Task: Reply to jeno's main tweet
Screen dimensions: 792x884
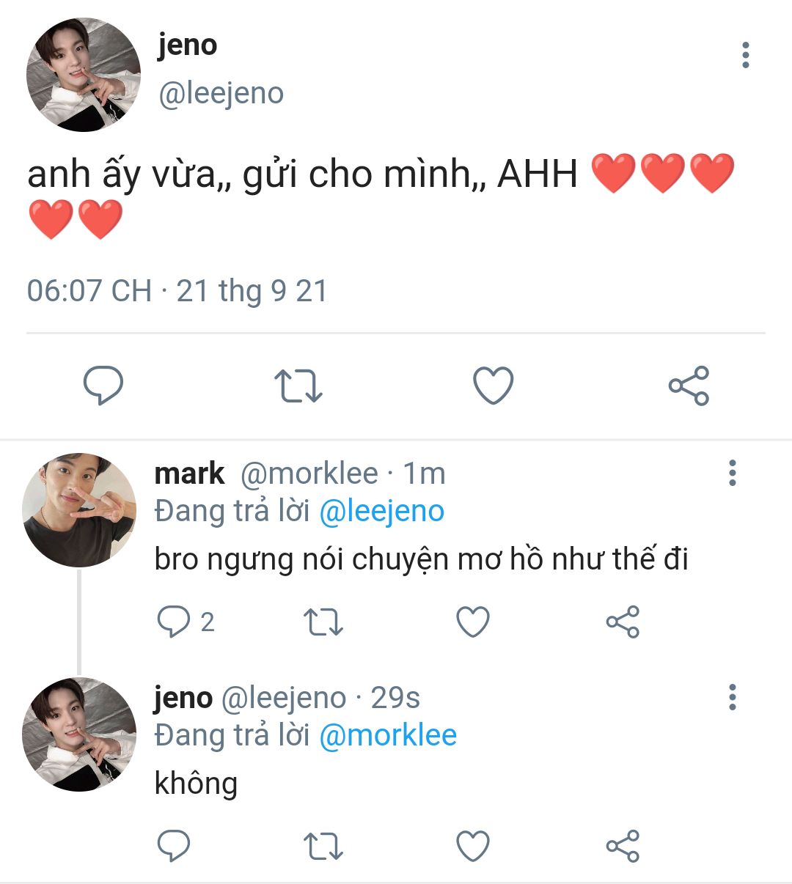Action: [103, 386]
